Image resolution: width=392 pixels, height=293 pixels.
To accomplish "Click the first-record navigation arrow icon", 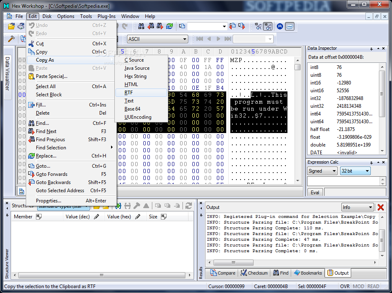I will (200, 39).
